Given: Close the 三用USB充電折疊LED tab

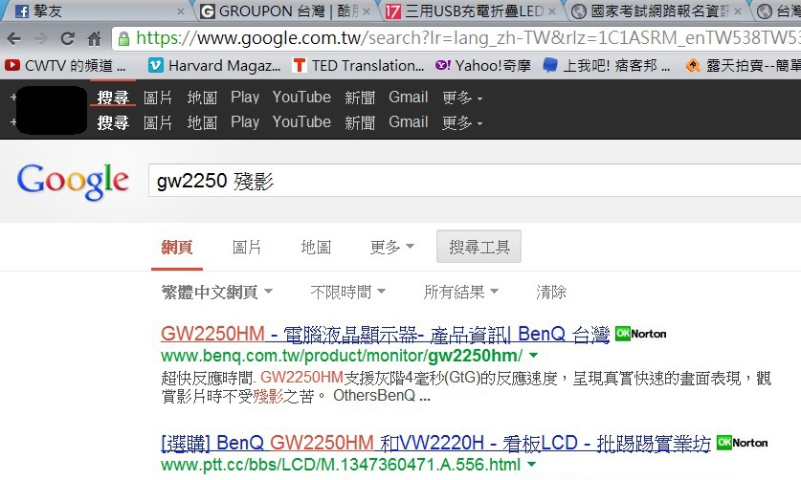Looking at the screenshot, I should point(552,11).
